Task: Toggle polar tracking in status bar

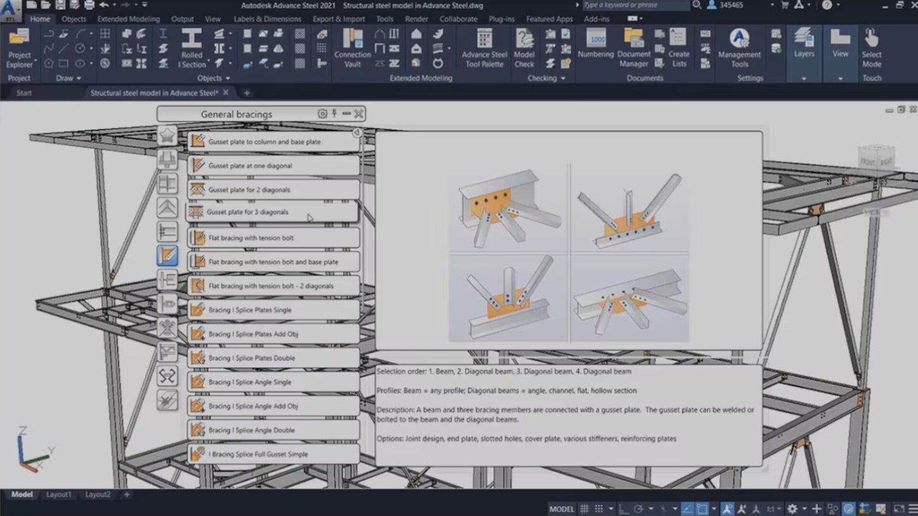Action: click(638, 509)
